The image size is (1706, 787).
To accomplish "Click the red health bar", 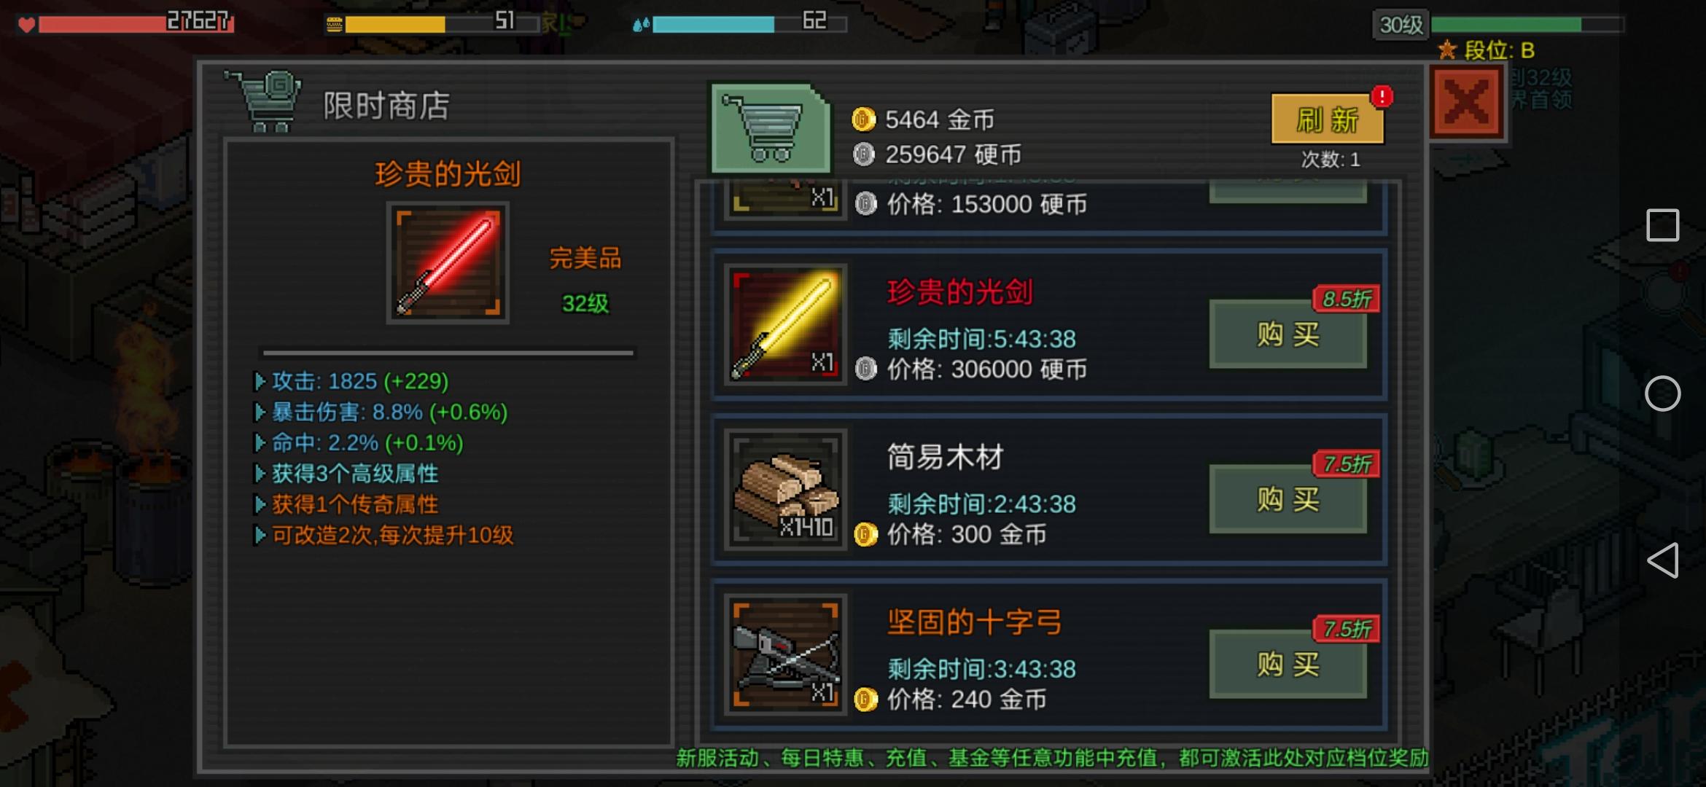I will pos(136,24).
